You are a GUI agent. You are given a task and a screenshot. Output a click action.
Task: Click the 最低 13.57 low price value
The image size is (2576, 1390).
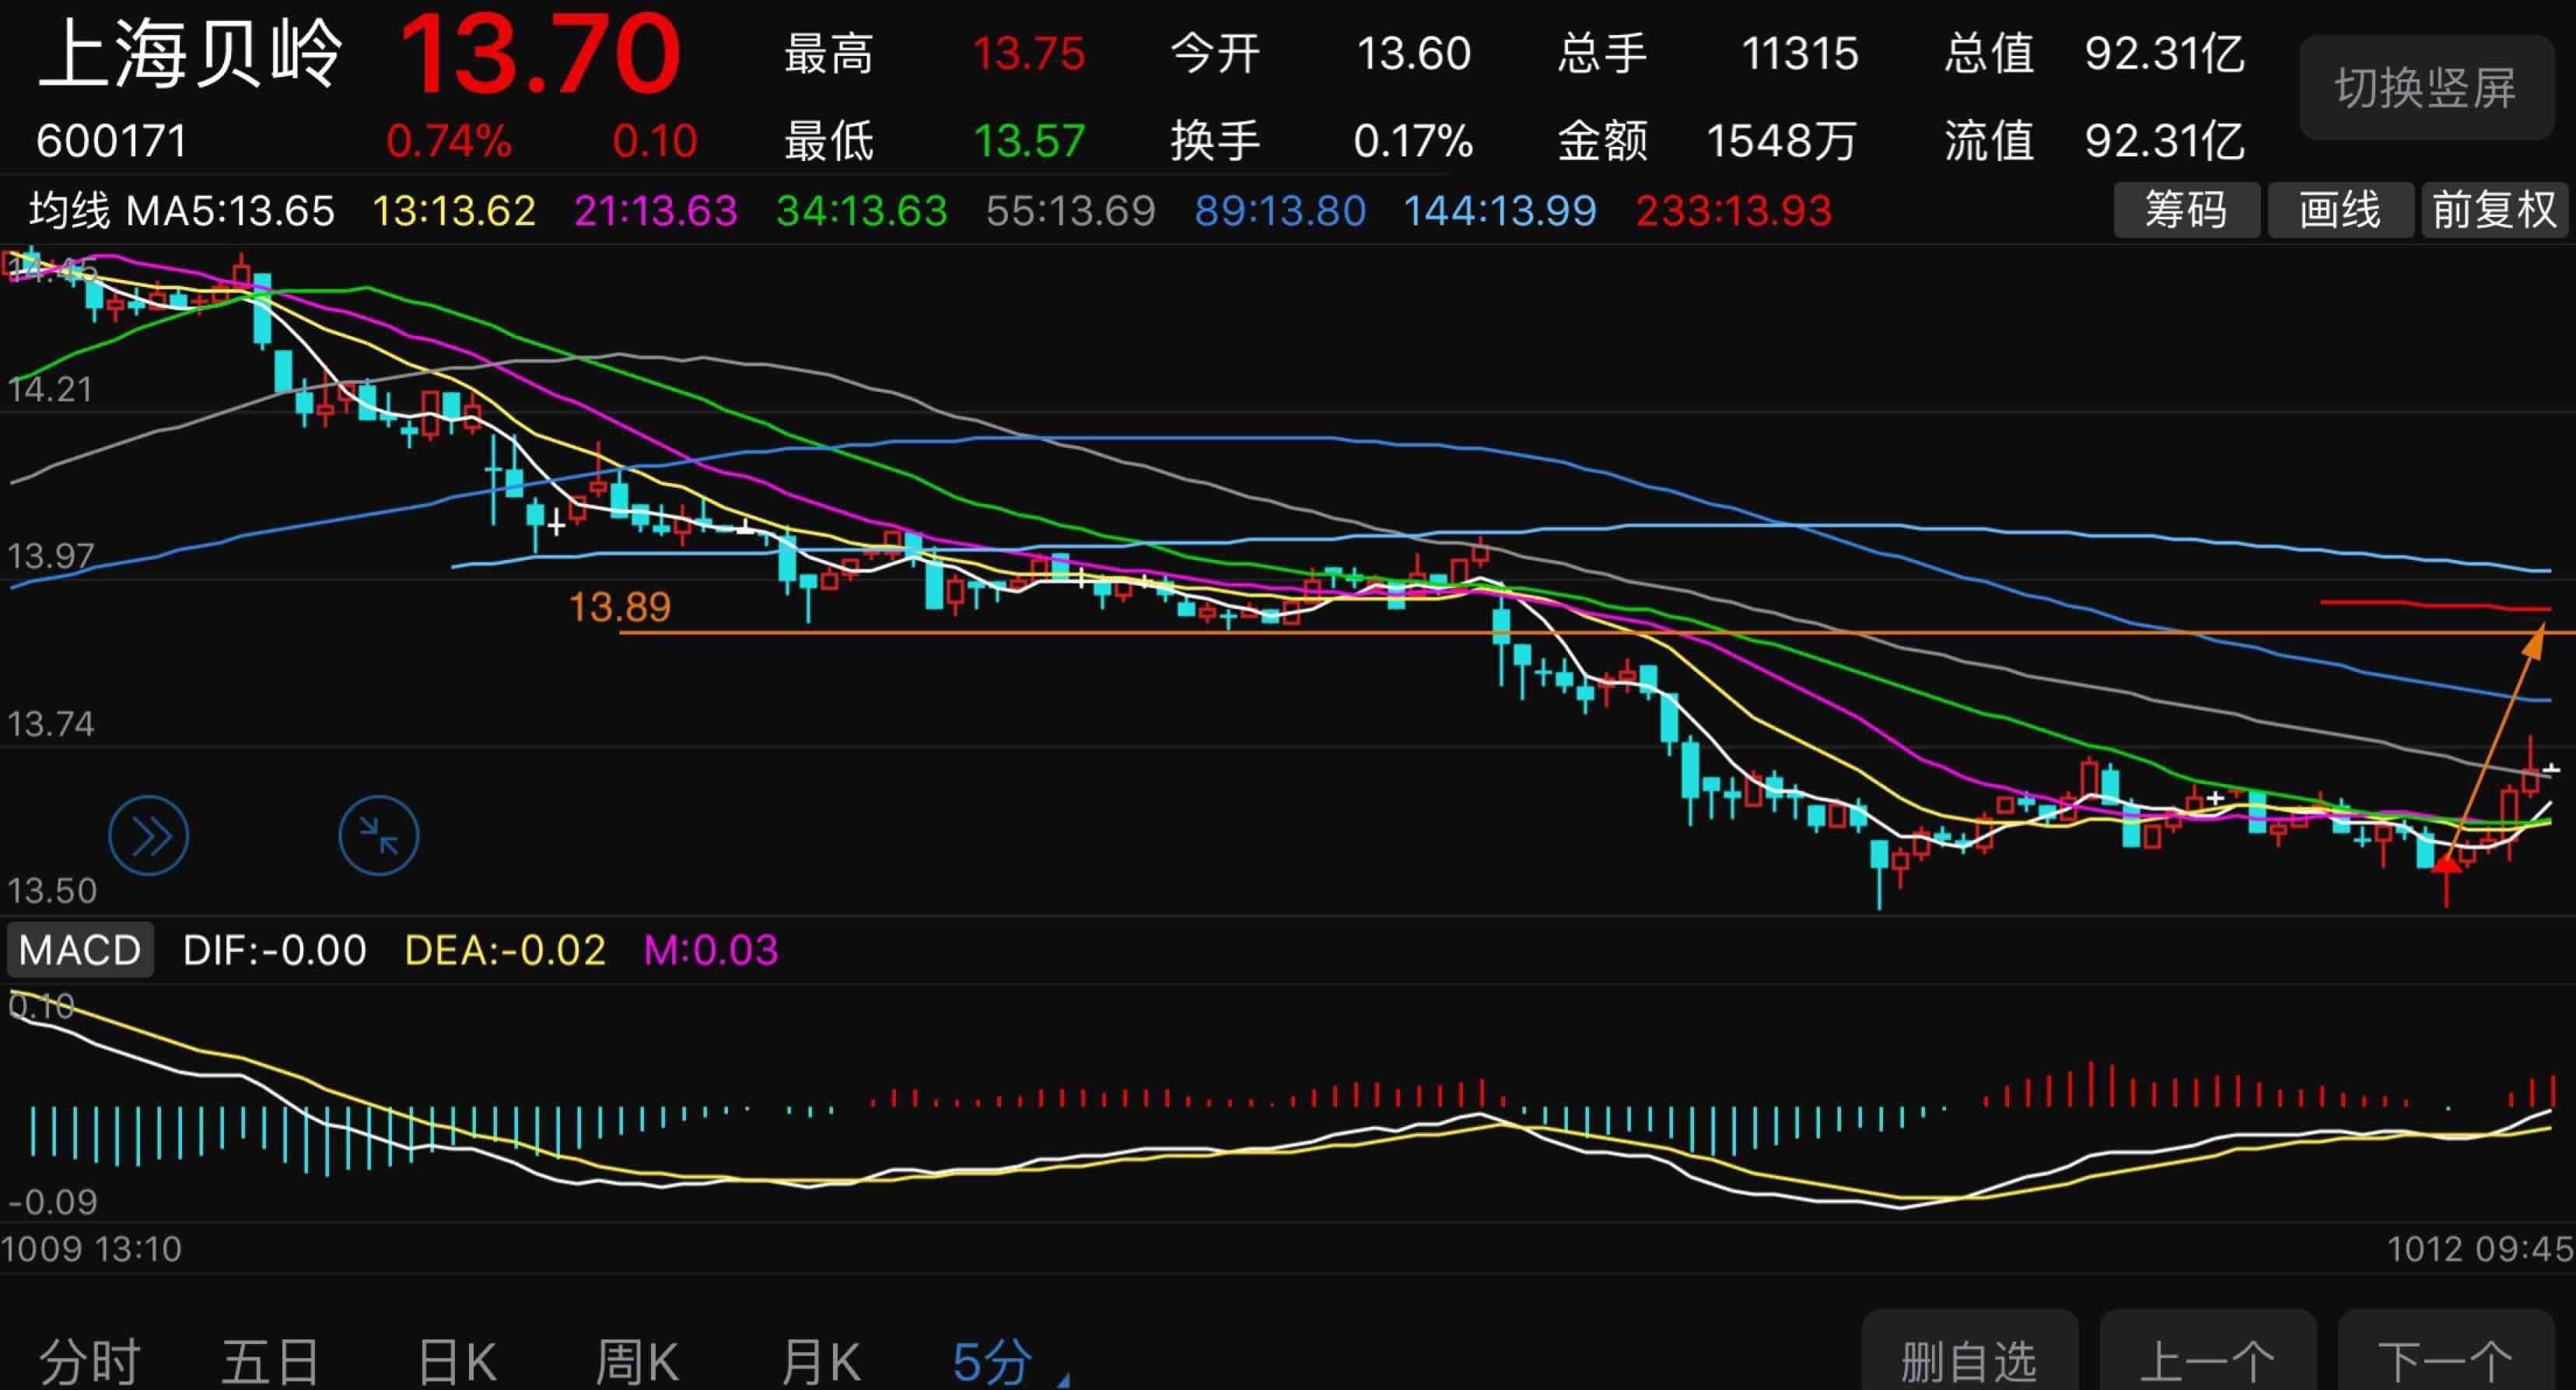coord(1028,141)
